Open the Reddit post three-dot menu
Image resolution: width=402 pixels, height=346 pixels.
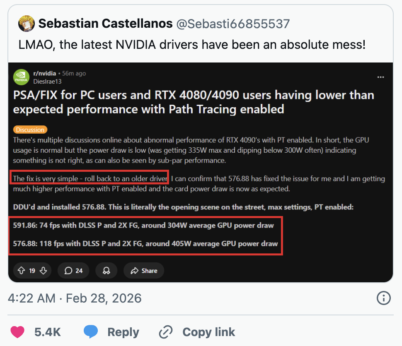[380, 77]
